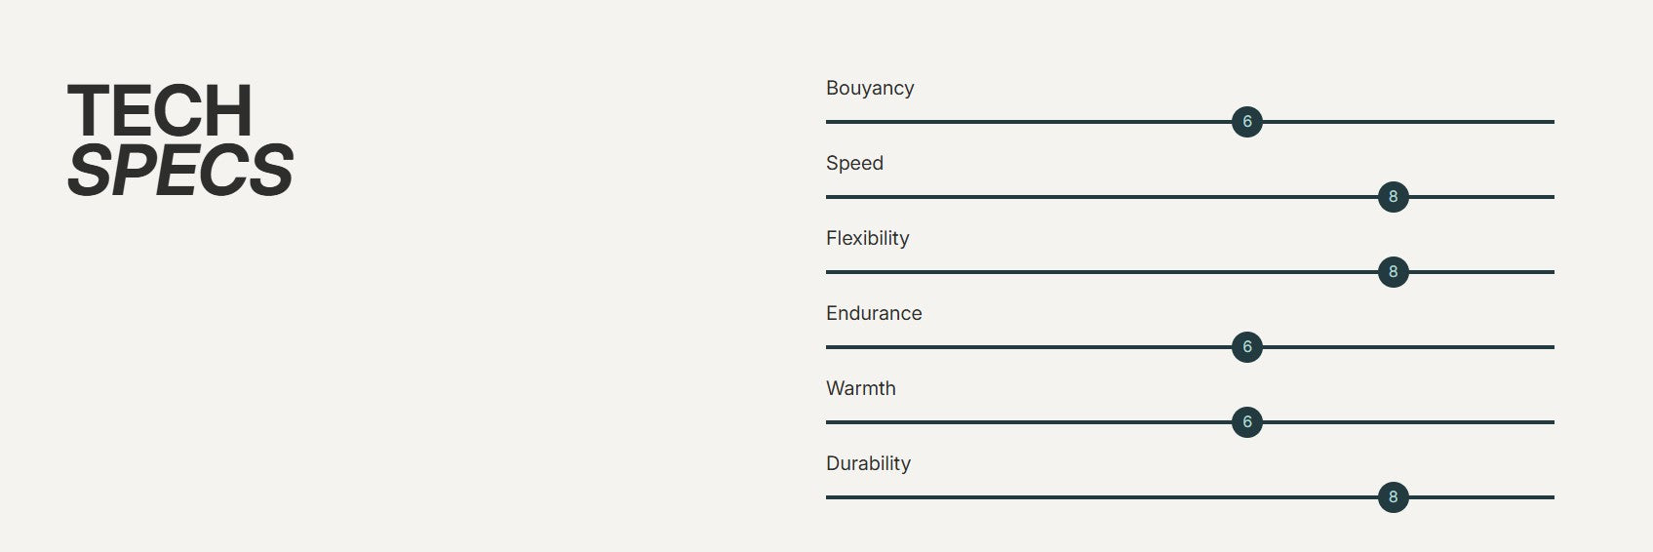
Task: Click the Durability label text
Action: (x=868, y=463)
